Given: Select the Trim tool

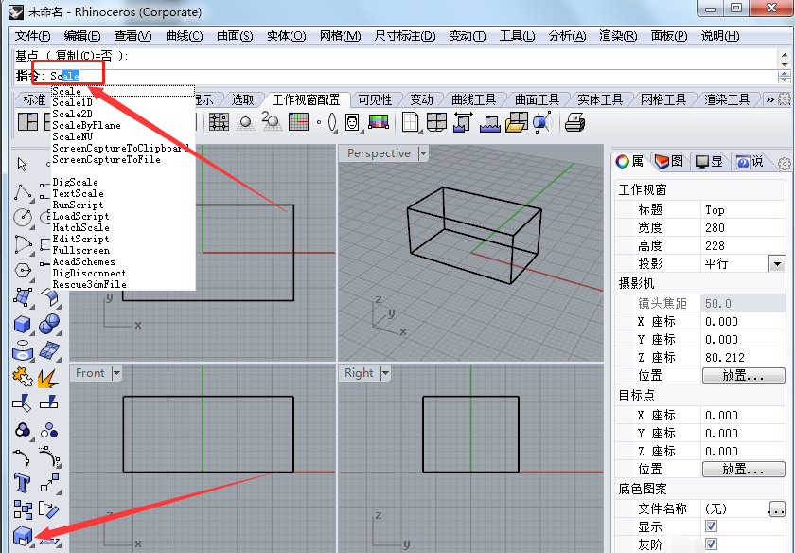Looking at the screenshot, I should click(x=23, y=403).
